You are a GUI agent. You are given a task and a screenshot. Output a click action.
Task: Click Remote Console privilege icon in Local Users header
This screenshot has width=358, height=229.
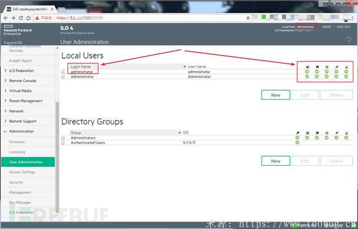tap(307, 67)
